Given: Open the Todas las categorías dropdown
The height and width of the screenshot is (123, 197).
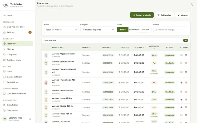Looking at the screenshot, I should pyautogui.click(x=98, y=30).
